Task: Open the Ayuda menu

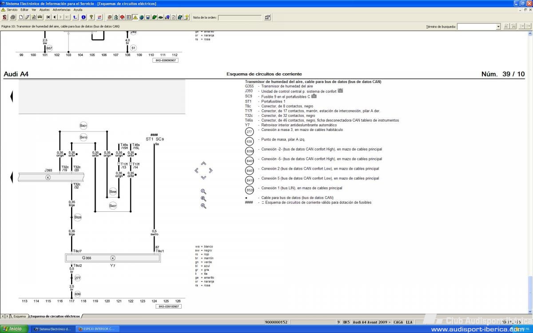Action: (78, 9)
